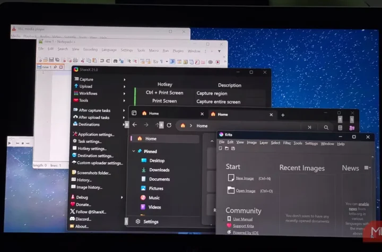Image resolution: width=382 pixels, height=252 pixels.
Task: Open the User Manual link in Krita
Action: tap(242, 219)
